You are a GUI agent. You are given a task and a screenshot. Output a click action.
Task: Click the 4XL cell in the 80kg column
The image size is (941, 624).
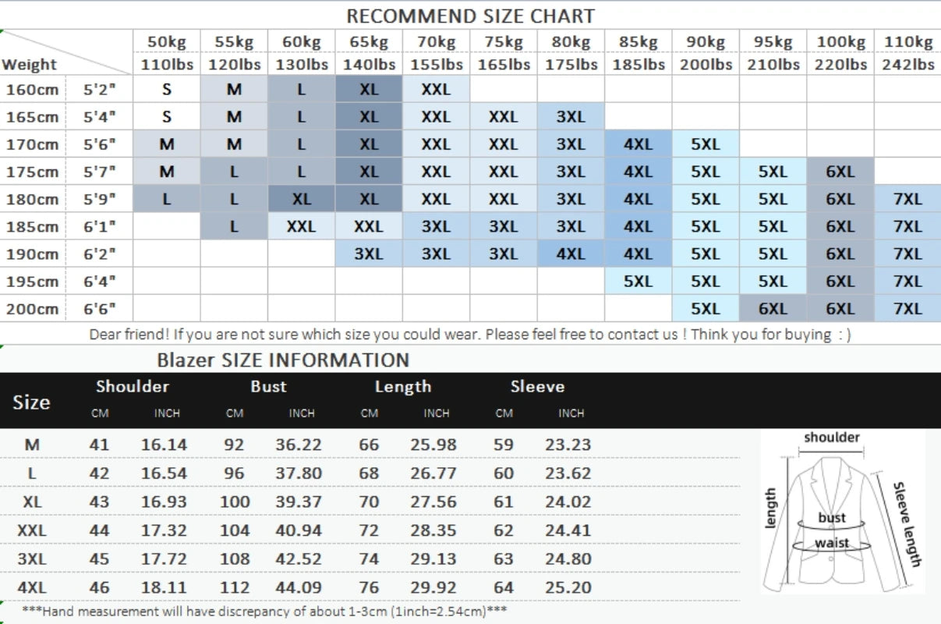click(x=571, y=254)
